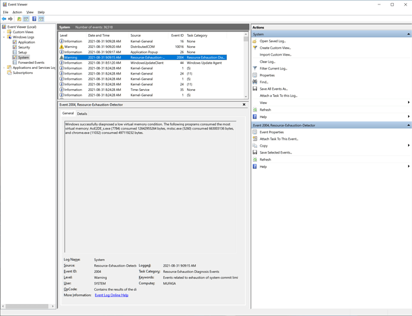Click the event list scroll down arrow
Screen dimensions: 412x316
(246, 97)
